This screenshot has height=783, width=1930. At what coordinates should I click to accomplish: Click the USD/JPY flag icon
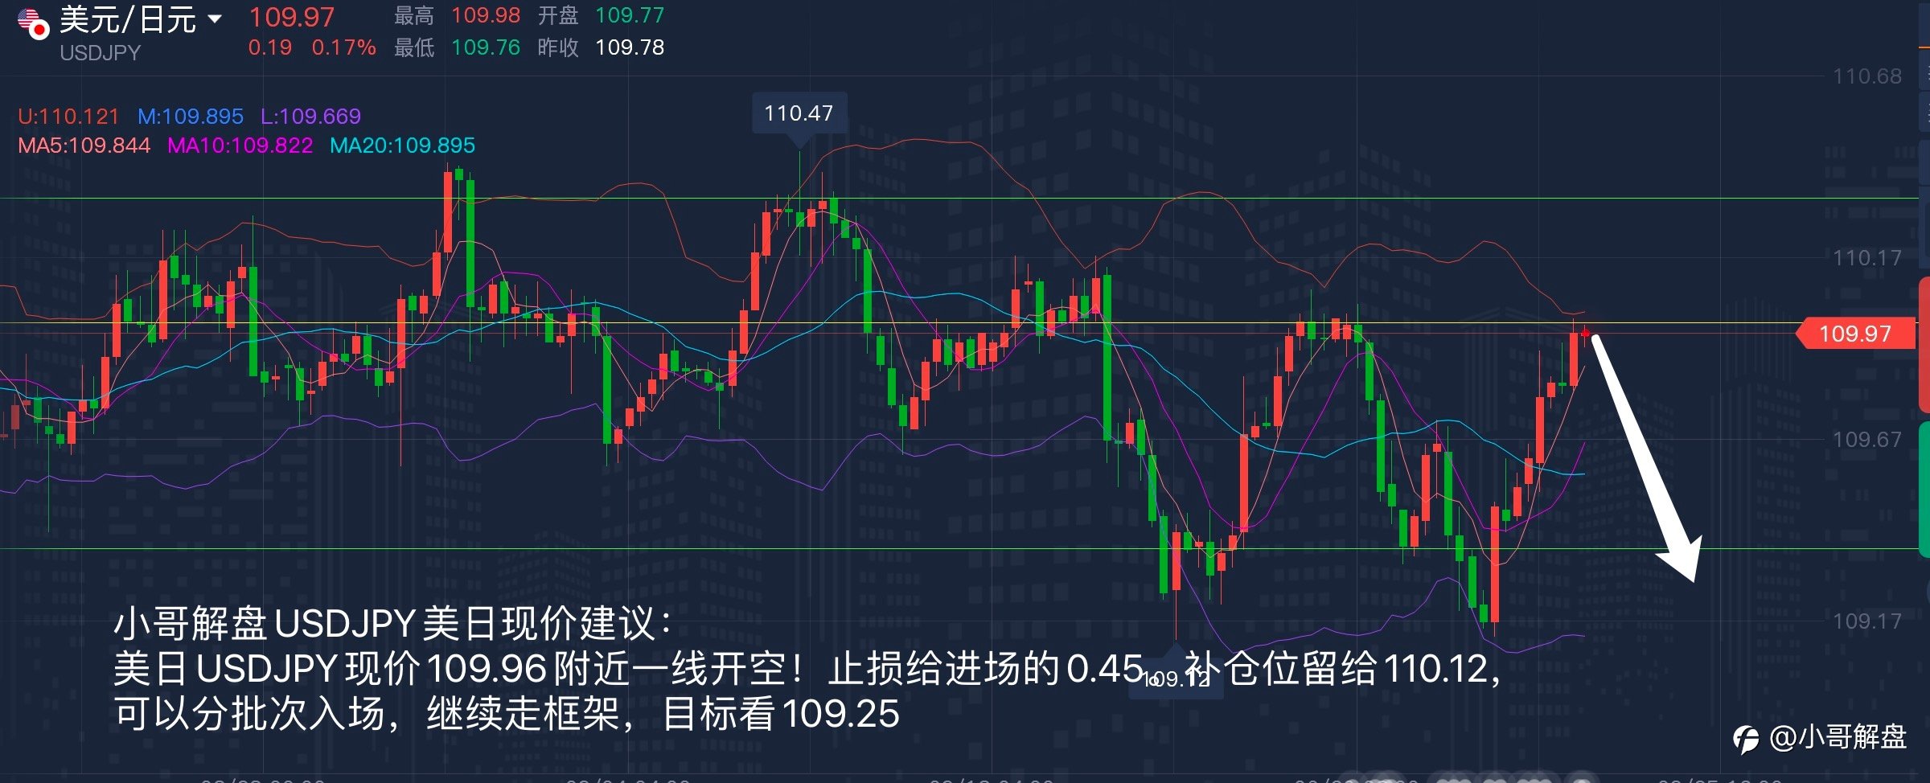point(34,23)
